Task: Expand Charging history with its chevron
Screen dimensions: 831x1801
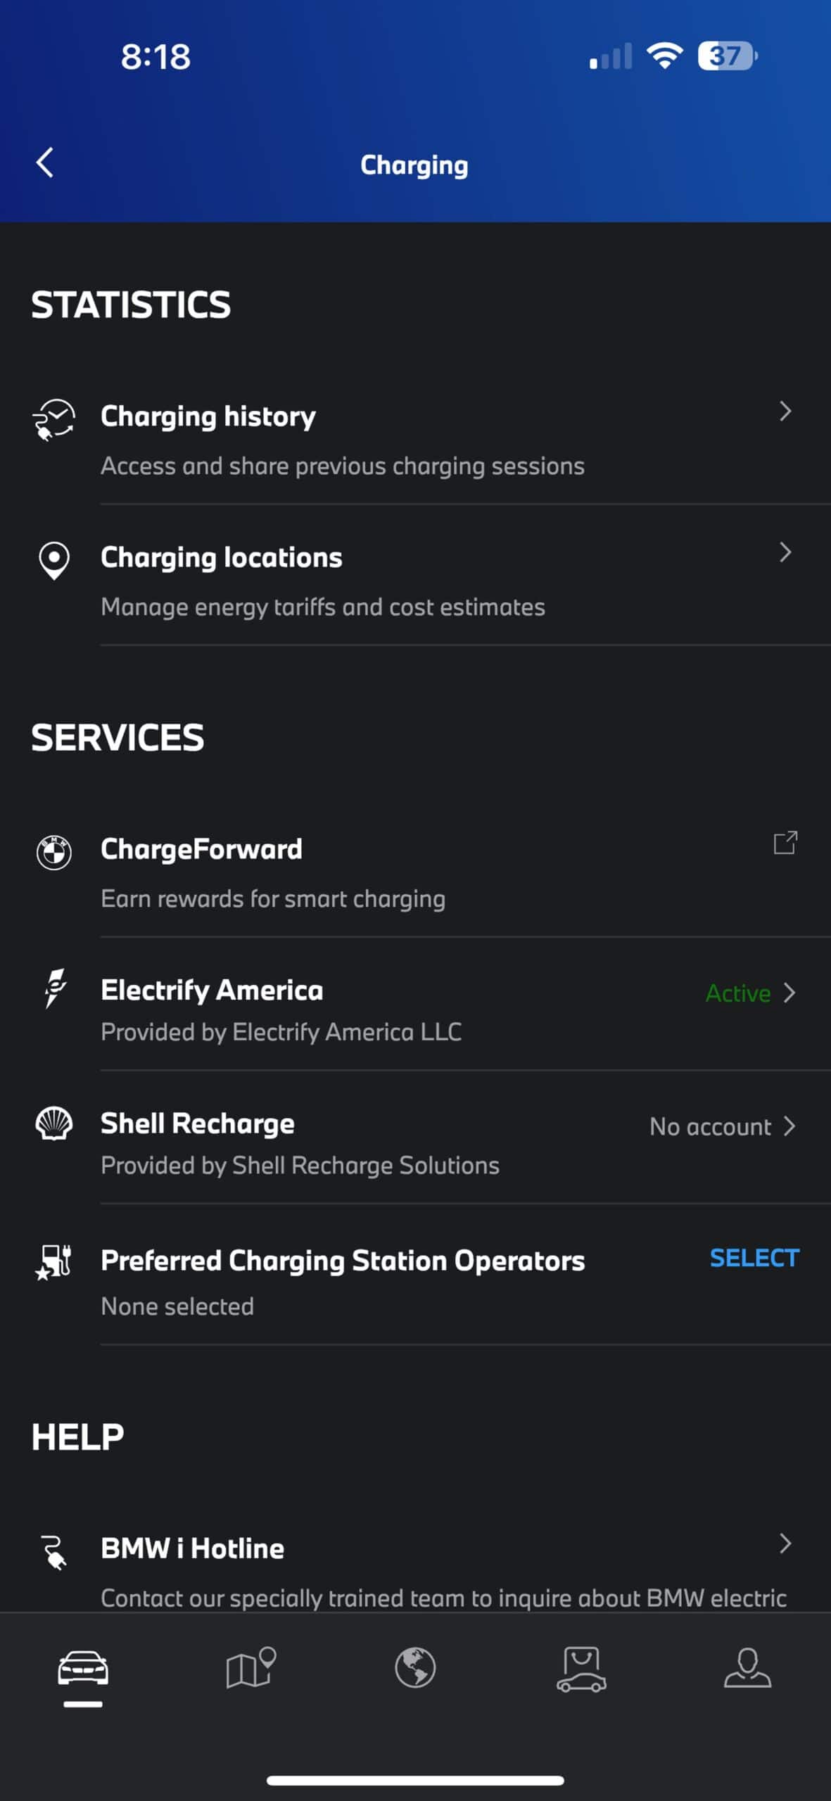Action: click(x=785, y=412)
